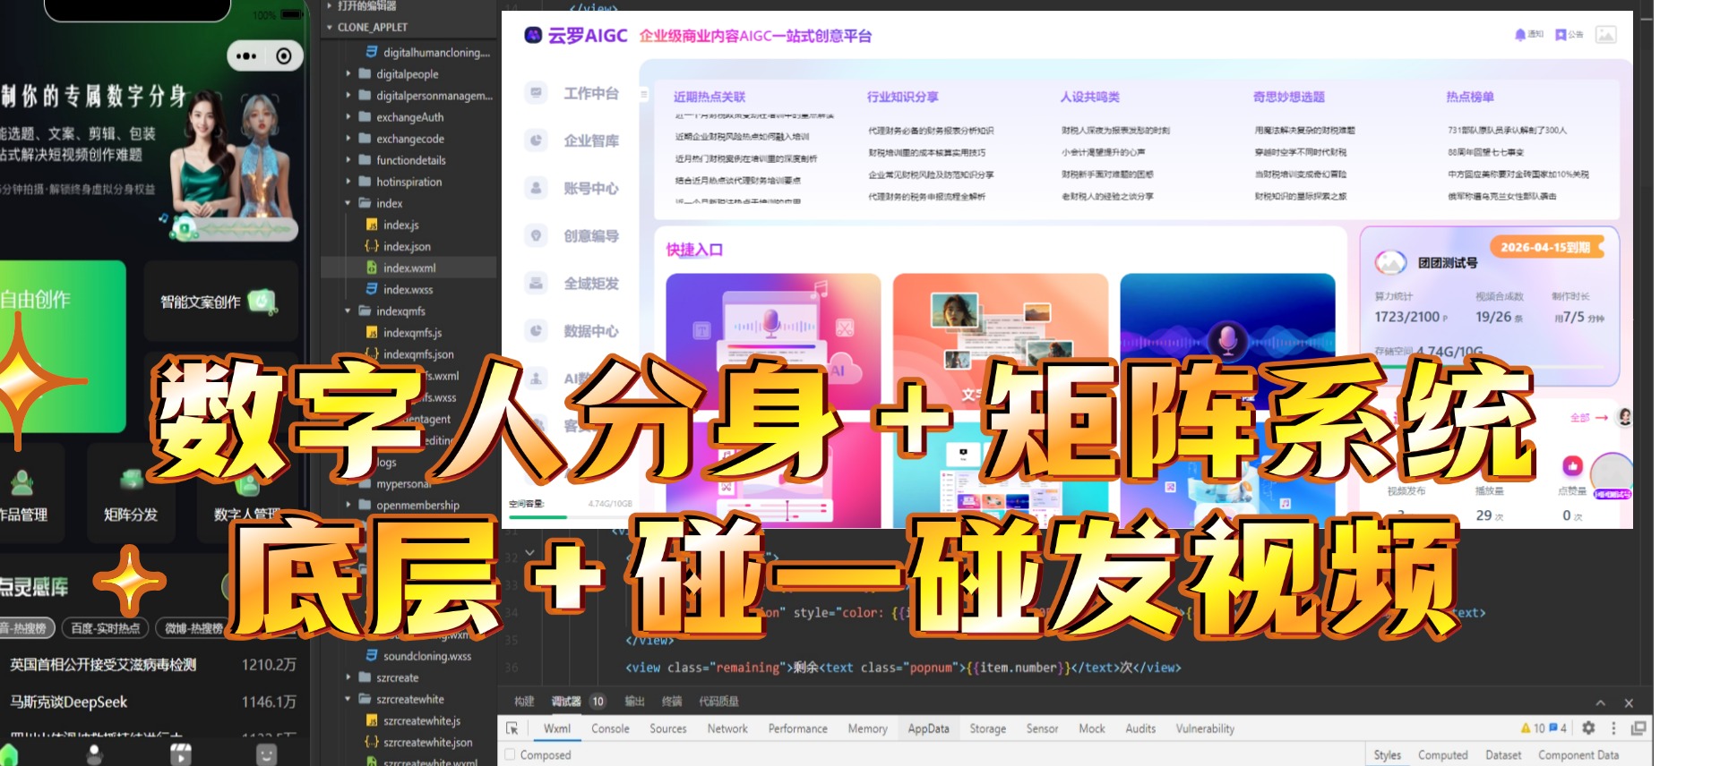The height and width of the screenshot is (766, 1720).
Task: Open the 通知 bell icon
Action: pyautogui.click(x=1519, y=35)
